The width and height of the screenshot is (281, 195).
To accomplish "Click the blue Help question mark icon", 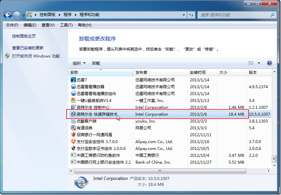I will pos(269,63).
